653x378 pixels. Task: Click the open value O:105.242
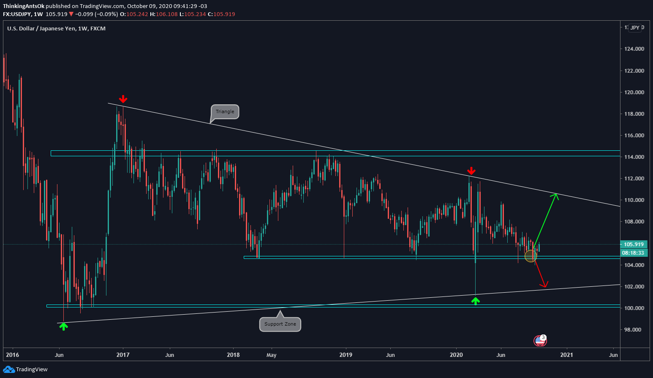click(x=134, y=14)
